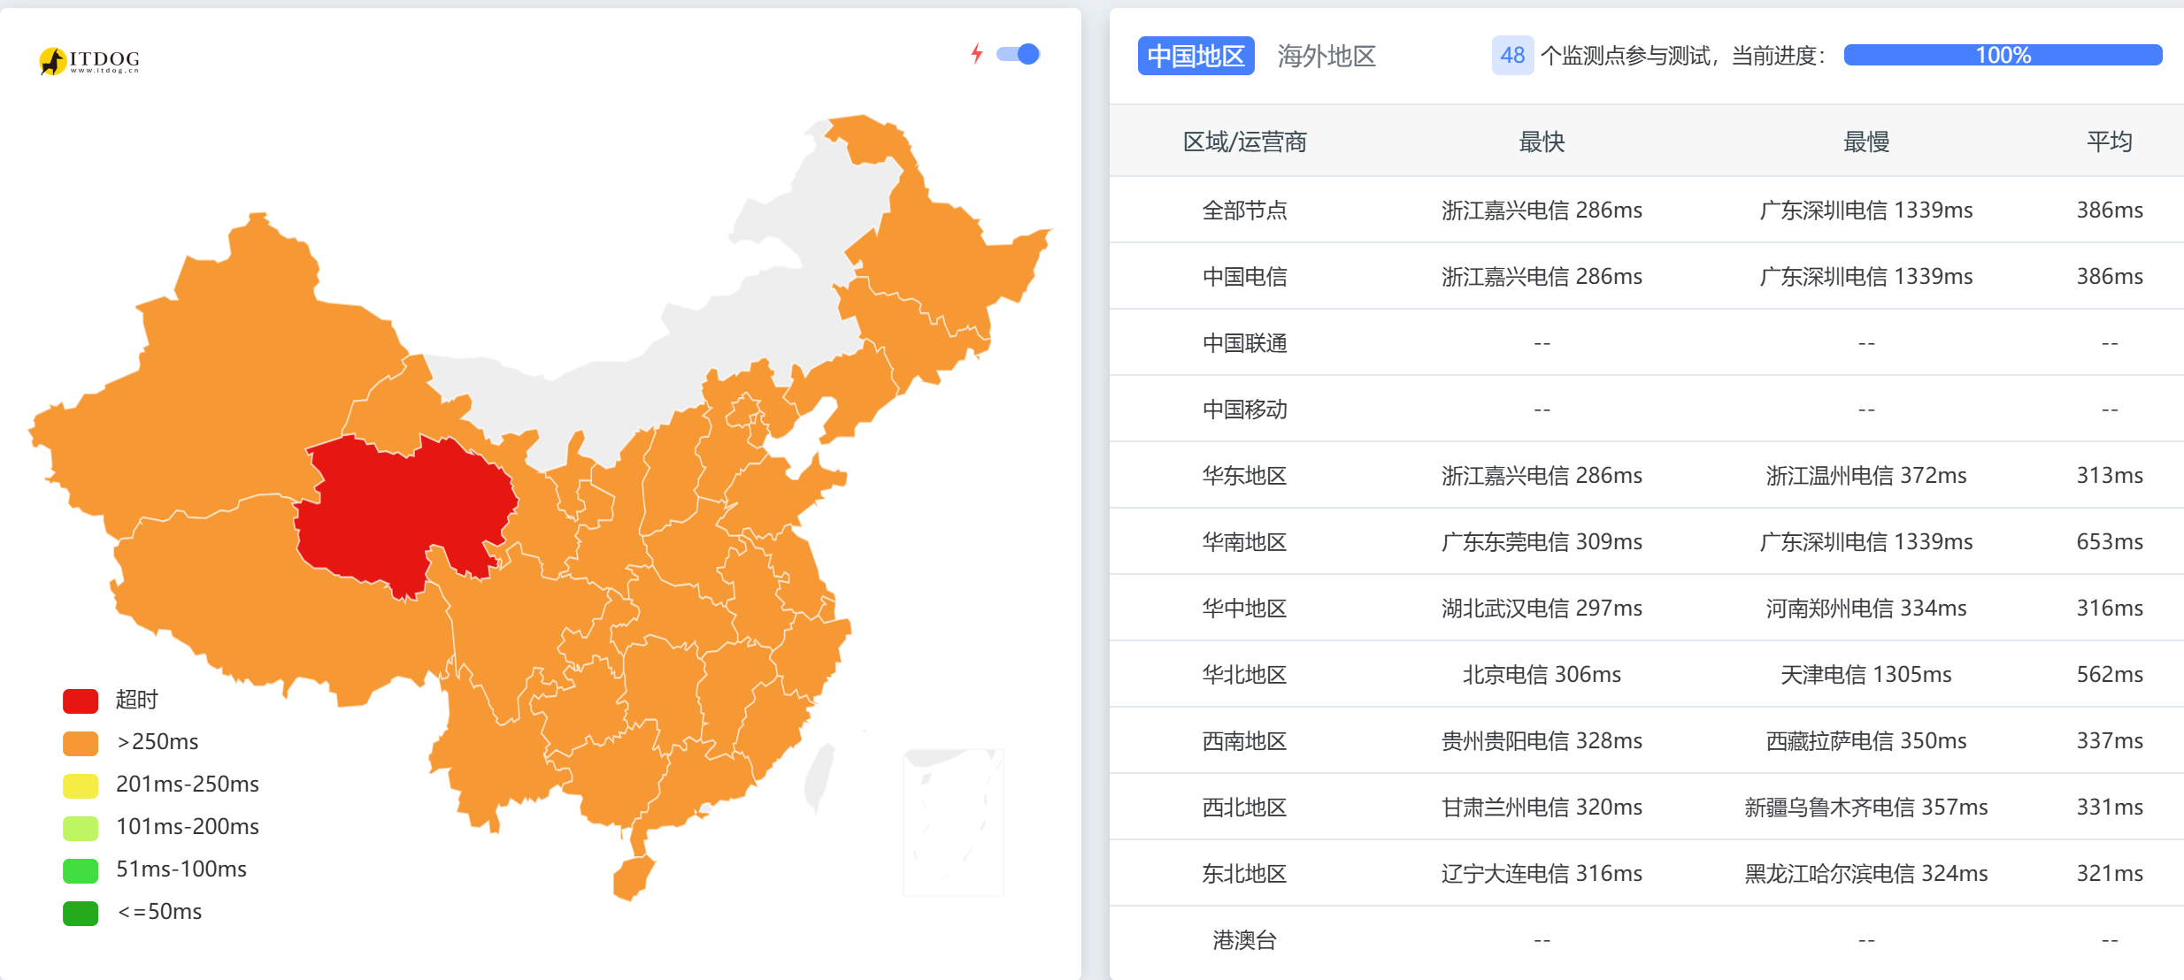The image size is (2184, 980).
Task: Click the yellow 201ms-250ms legend swatch
Action: point(81,785)
